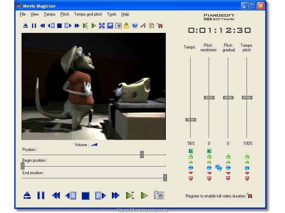Click the large eject button at bottom
Screen dimensions: 285x213
(27, 195)
